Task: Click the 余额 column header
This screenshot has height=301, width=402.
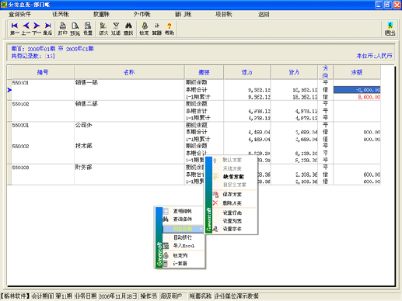Action: pyautogui.click(x=357, y=72)
